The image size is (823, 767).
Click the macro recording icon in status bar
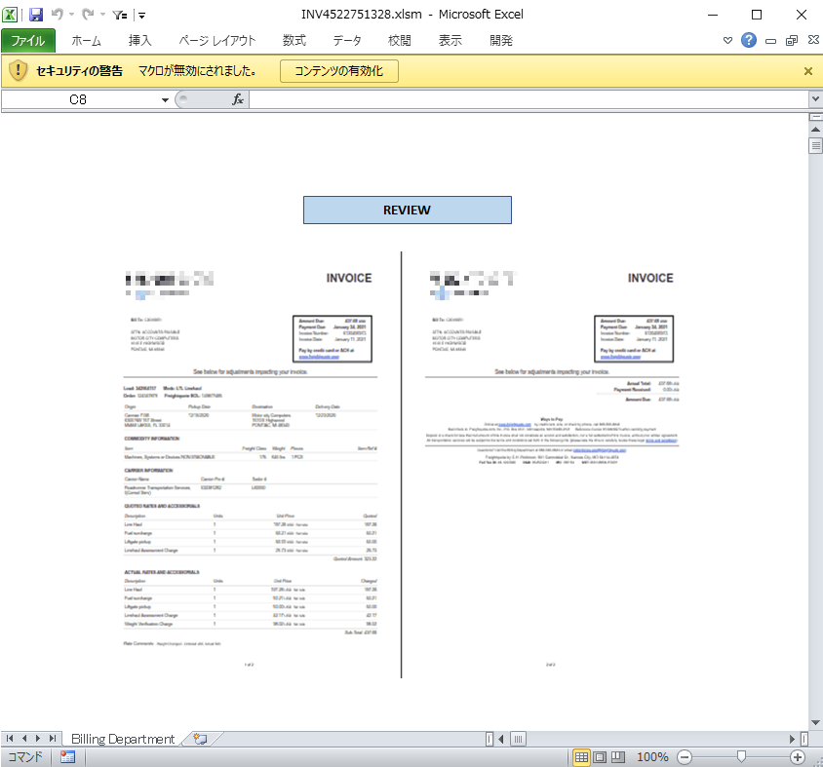click(67, 756)
